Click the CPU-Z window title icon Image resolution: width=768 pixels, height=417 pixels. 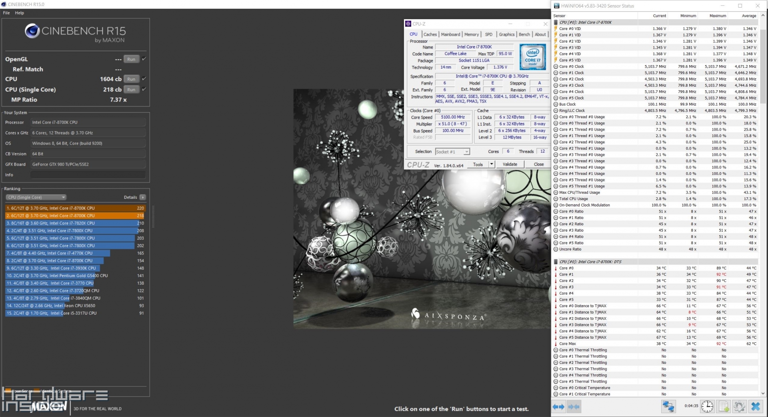point(408,24)
